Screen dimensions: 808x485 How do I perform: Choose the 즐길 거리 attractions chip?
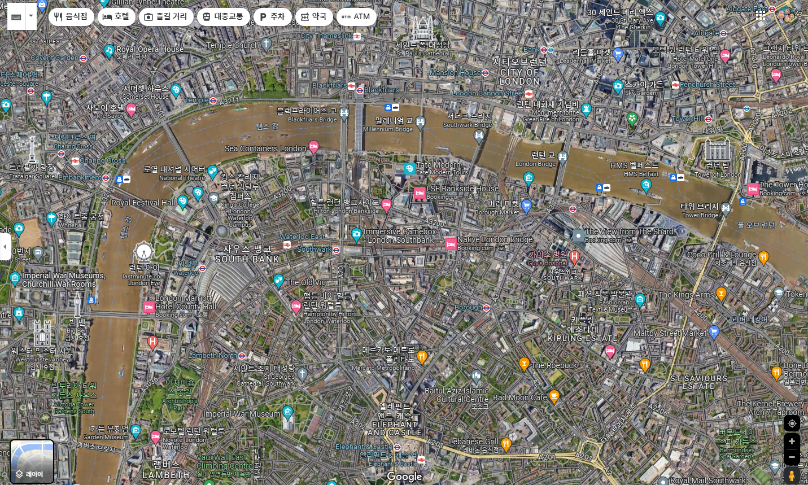pos(166,17)
